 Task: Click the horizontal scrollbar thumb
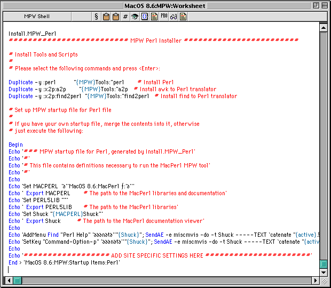coord(17,281)
